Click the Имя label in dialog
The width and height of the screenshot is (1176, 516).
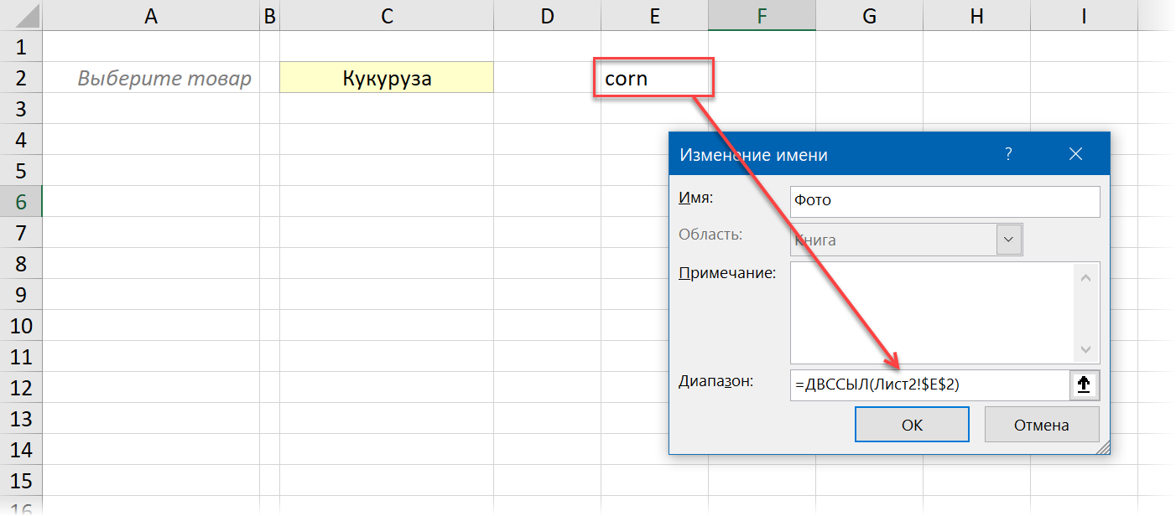[x=695, y=198]
